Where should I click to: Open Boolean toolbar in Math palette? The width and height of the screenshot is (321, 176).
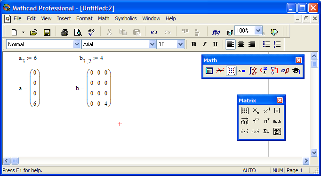[264, 71]
